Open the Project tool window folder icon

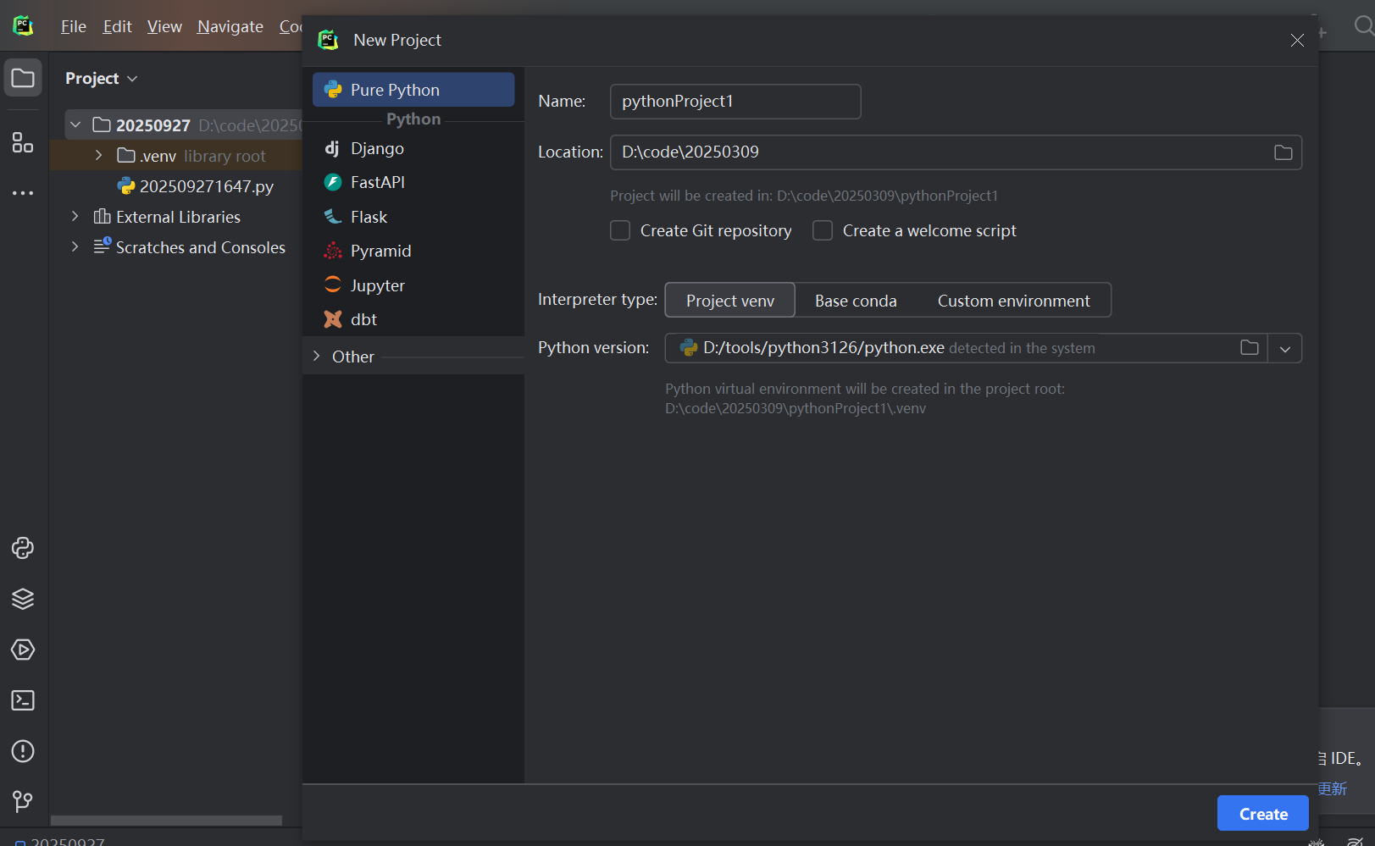pos(23,78)
